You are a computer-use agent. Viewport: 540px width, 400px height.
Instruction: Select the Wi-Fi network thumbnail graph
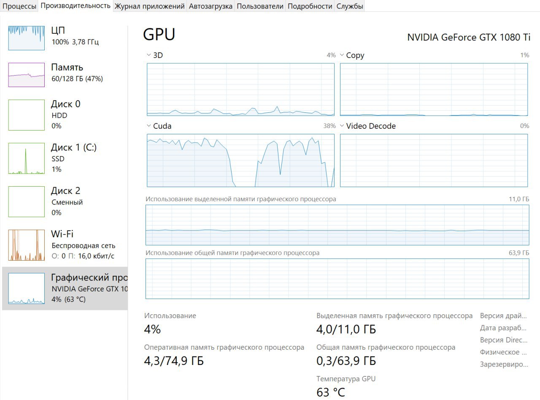click(x=27, y=245)
